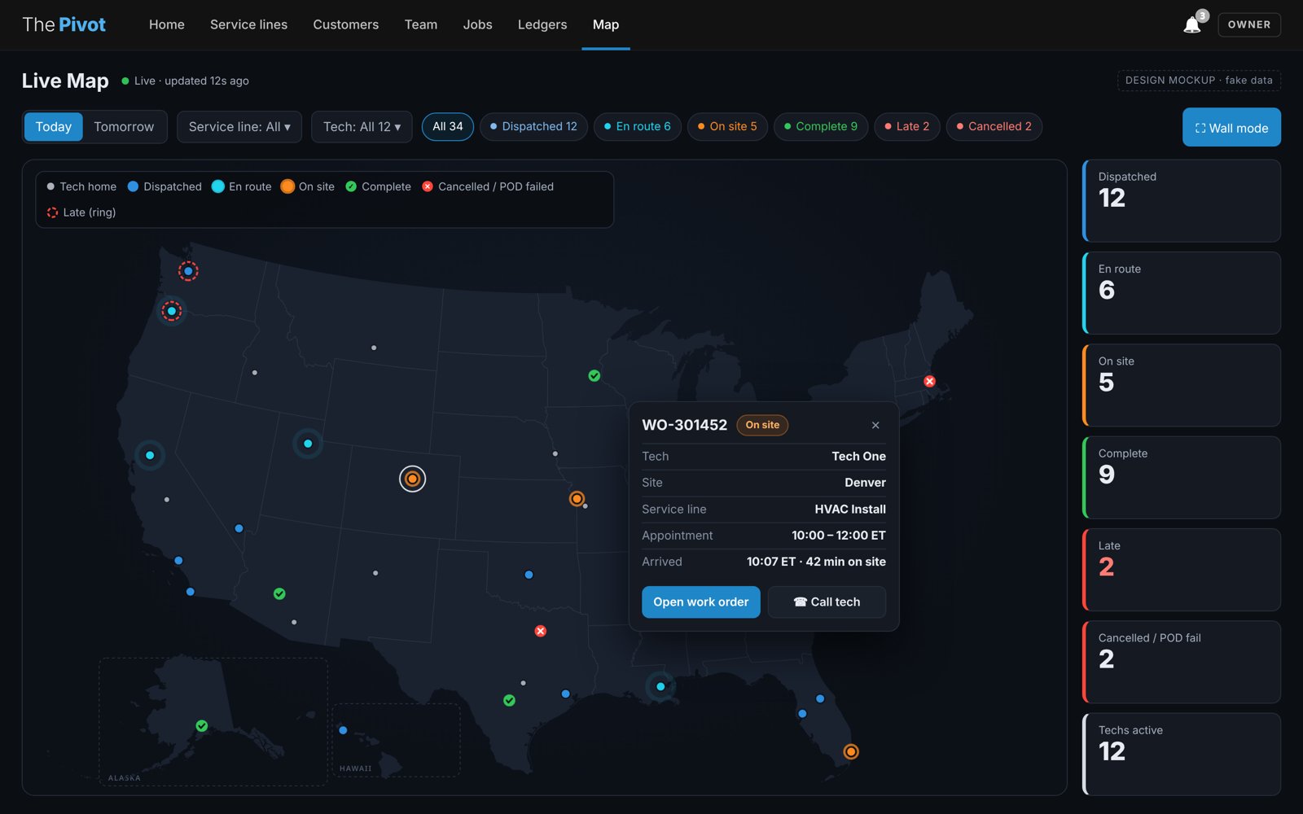1303x814 pixels.
Task: Select the completed marker in Minnesota
Action: click(594, 375)
